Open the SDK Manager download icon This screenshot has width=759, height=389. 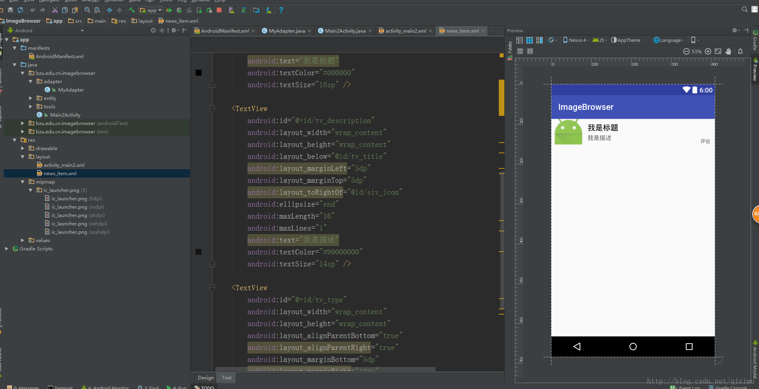coord(269,10)
